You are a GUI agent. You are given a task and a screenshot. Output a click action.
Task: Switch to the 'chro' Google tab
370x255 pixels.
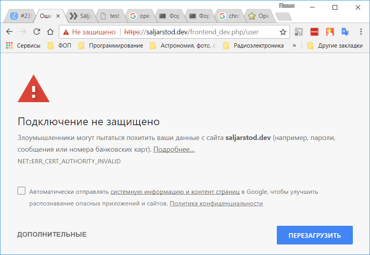click(230, 16)
